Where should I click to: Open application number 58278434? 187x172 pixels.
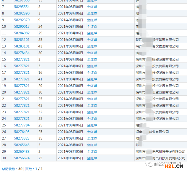click(22, 53)
